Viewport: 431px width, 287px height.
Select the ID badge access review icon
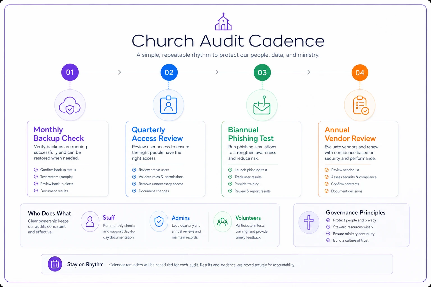tap(168, 105)
